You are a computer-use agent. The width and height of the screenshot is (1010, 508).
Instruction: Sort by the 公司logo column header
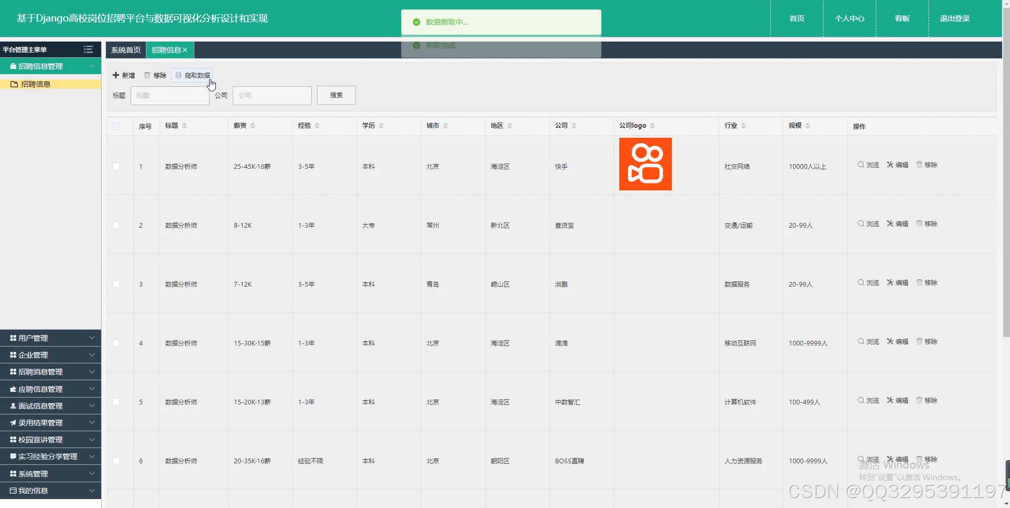coord(652,126)
